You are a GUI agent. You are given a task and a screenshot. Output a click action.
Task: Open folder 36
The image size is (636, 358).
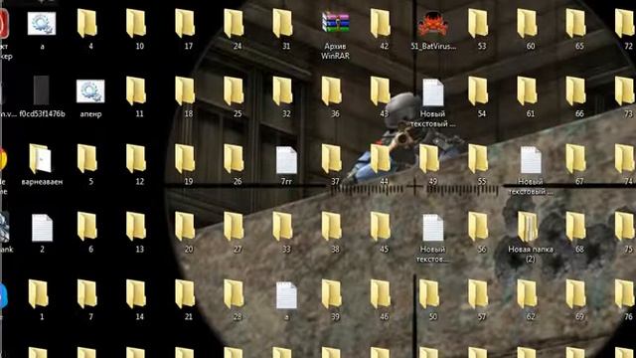[331, 90]
